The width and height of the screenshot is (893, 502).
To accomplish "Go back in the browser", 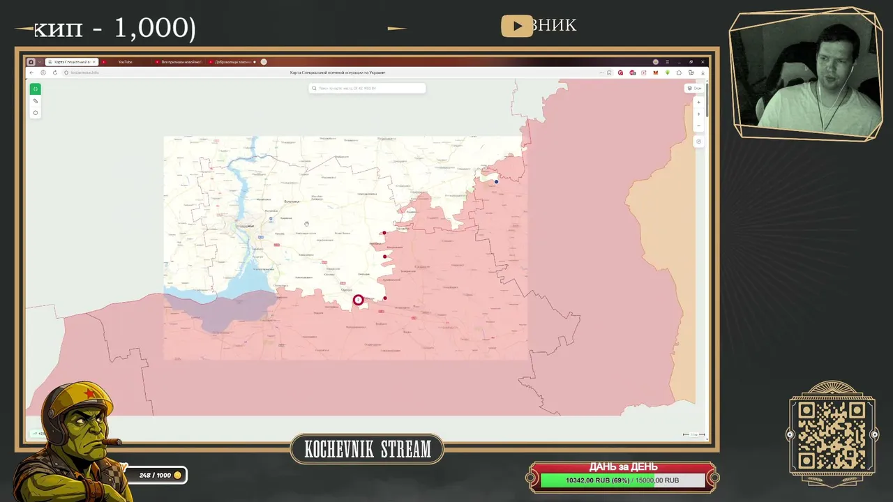I will tap(31, 73).
